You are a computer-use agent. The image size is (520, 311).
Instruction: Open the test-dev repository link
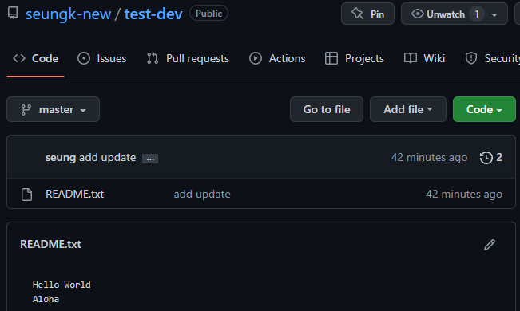(x=153, y=14)
